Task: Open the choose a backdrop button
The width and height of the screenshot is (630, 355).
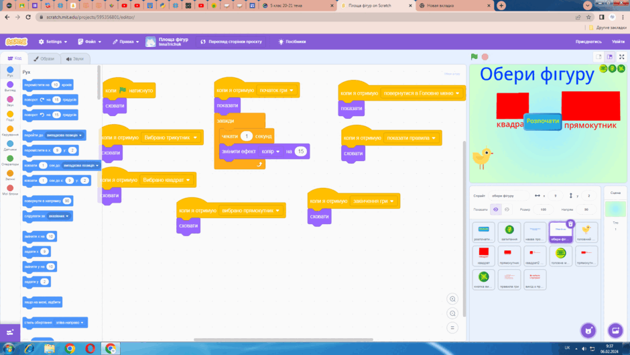Action: [615, 330]
